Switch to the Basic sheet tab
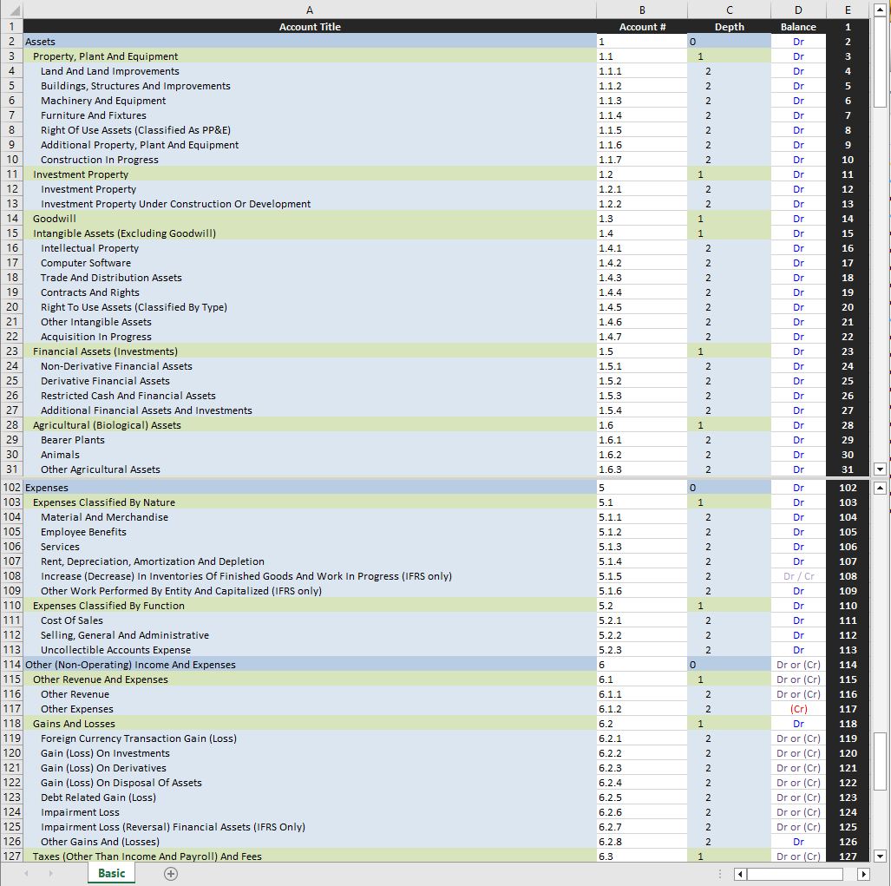Viewport: 891px width, 886px height. (x=111, y=874)
